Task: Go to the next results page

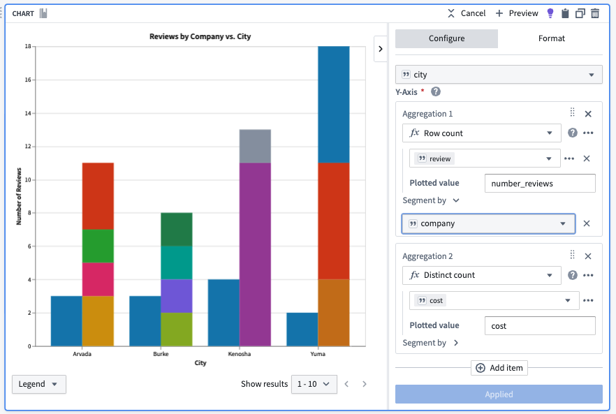Action: click(x=364, y=384)
